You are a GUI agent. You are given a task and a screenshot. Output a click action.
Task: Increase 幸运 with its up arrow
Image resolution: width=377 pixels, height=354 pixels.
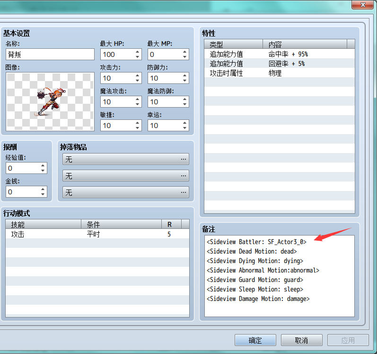[x=184, y=123]
